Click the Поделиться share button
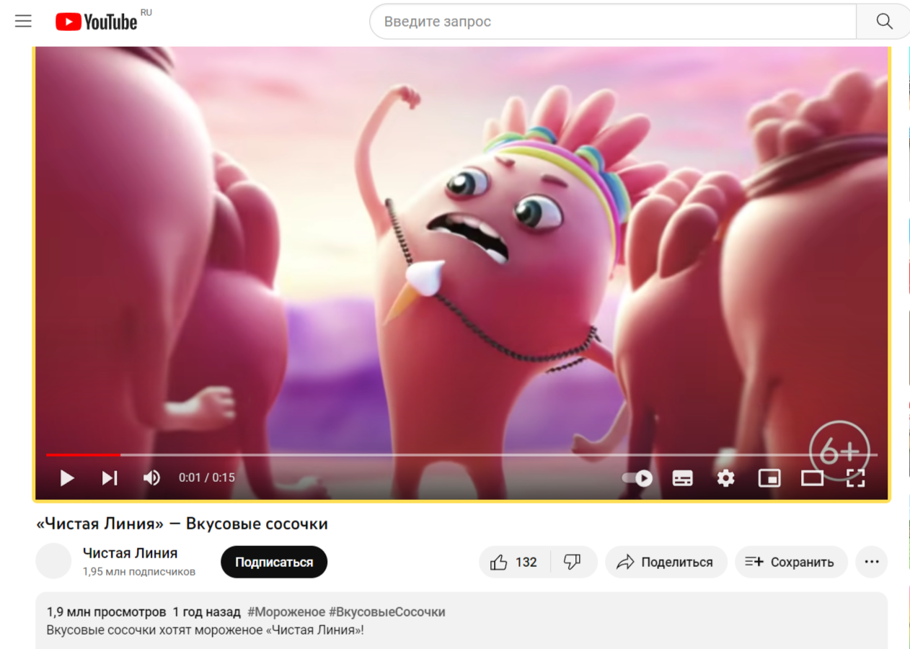The height and width of the screenshot is (649, 910). pyautogui.click(x=665, y=562)
